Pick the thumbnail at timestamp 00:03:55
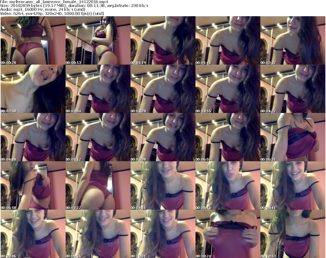 click(x=228, y=89)
